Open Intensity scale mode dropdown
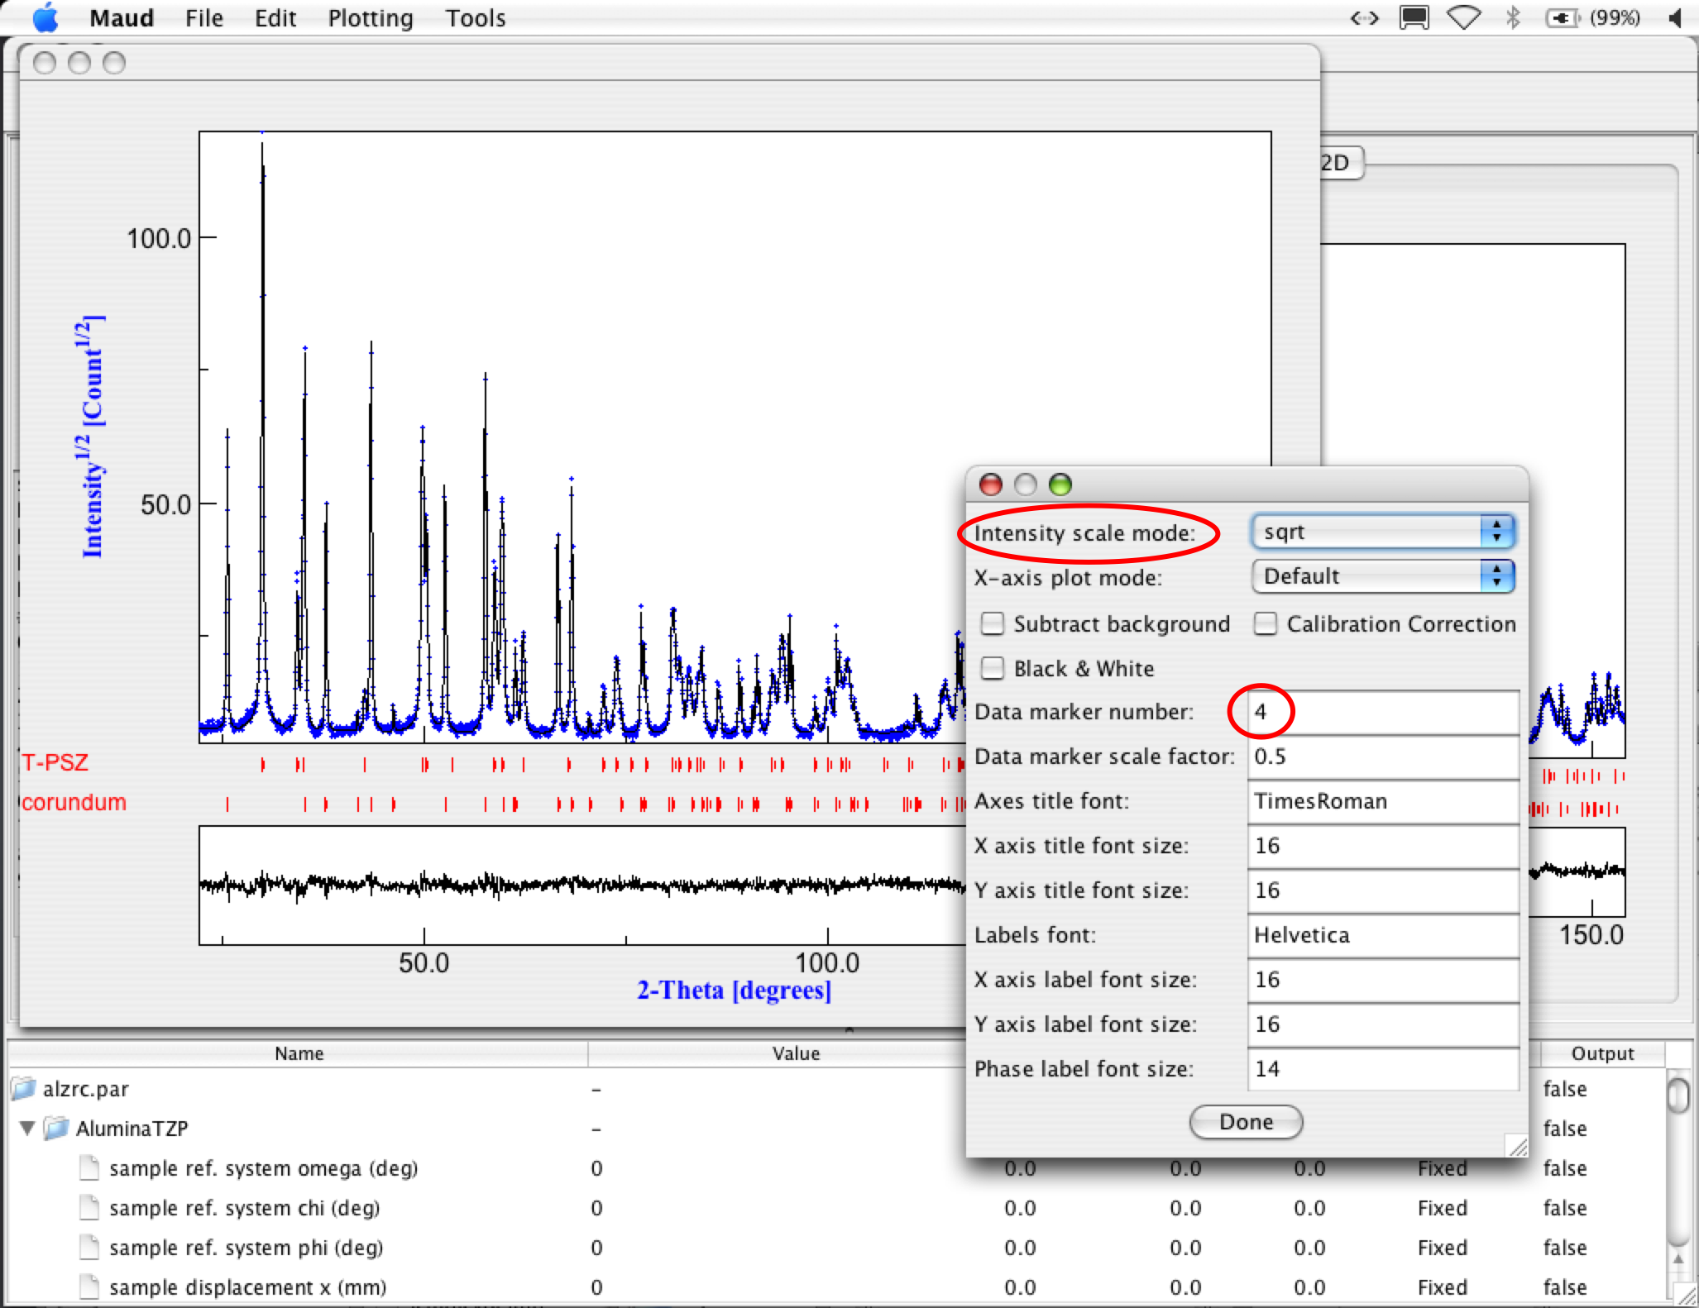This screenshot has width=1699, height=1308. pos(1383,532)
